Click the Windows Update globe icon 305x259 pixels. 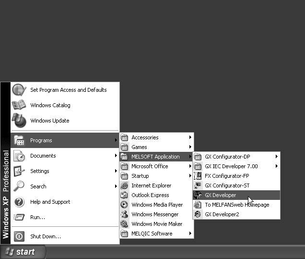[19, 120]
